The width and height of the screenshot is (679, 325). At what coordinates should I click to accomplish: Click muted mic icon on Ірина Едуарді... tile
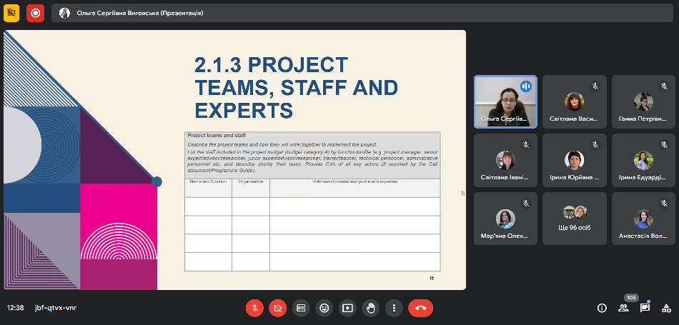[664, 144]
